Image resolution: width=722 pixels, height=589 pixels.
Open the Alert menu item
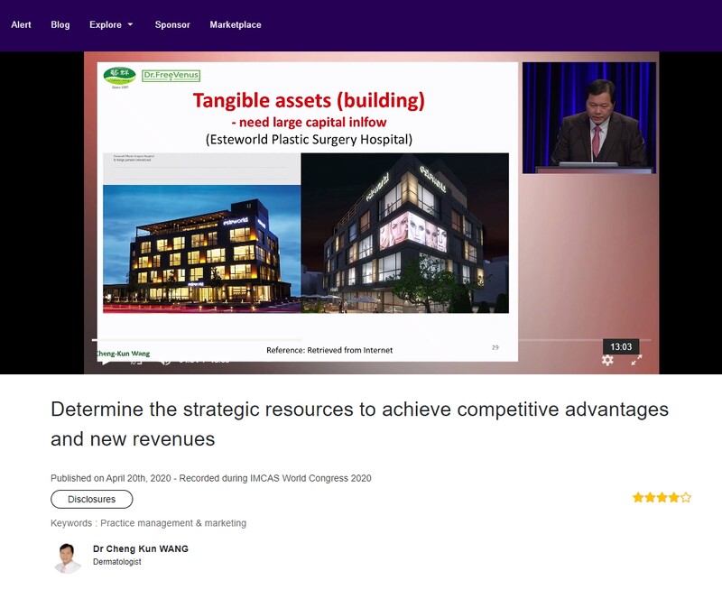click(x=21, y=25)
